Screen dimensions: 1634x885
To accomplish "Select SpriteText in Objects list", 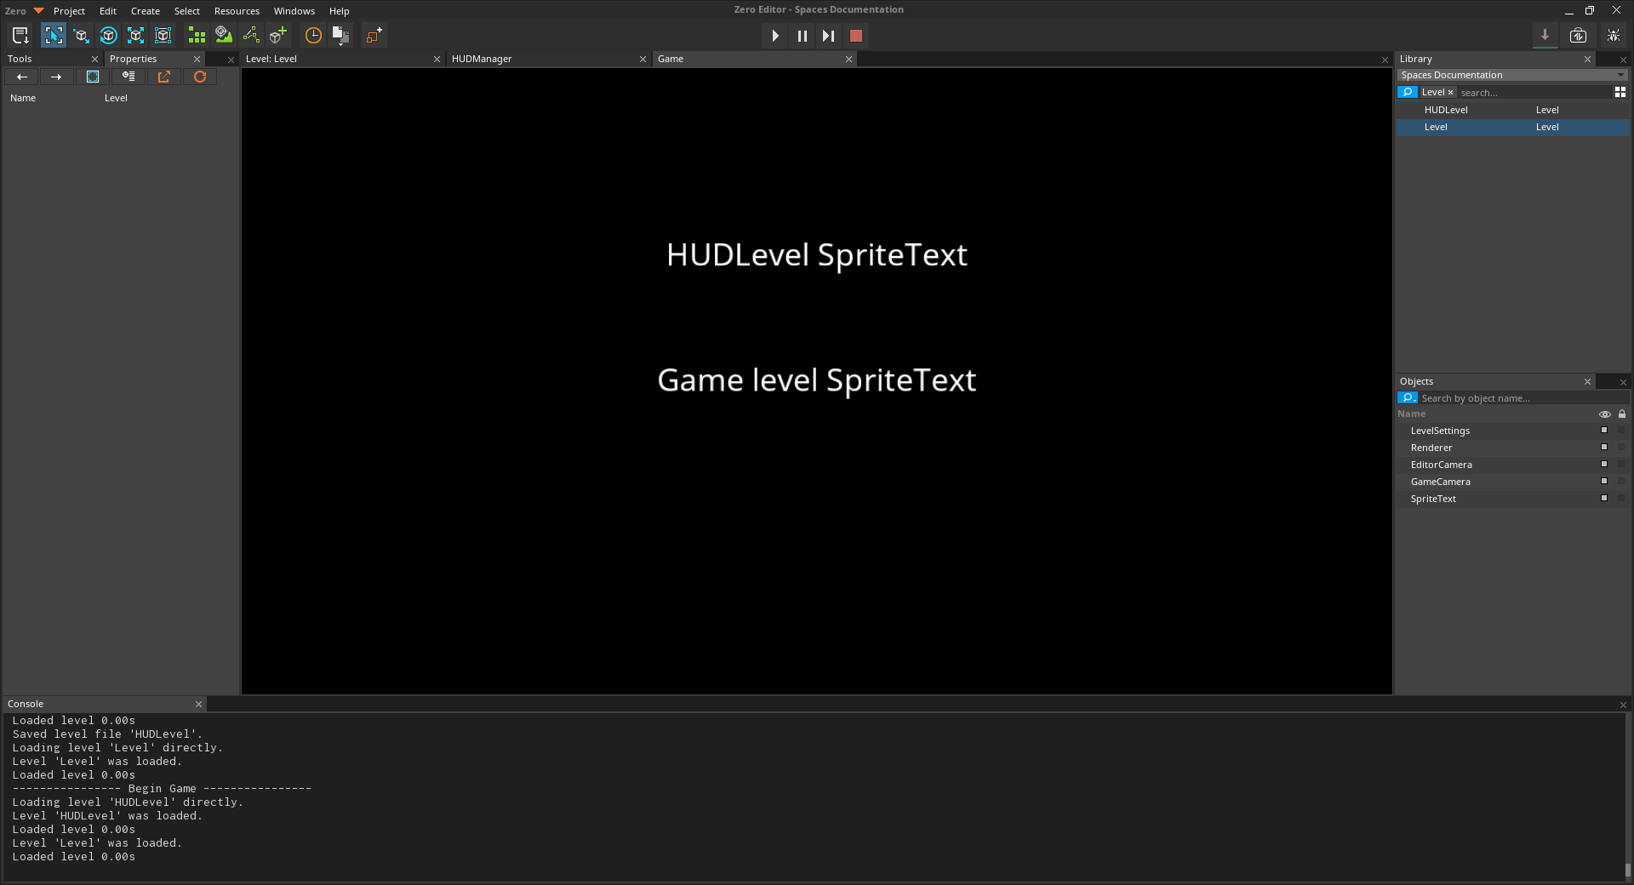I will 1512,499.
